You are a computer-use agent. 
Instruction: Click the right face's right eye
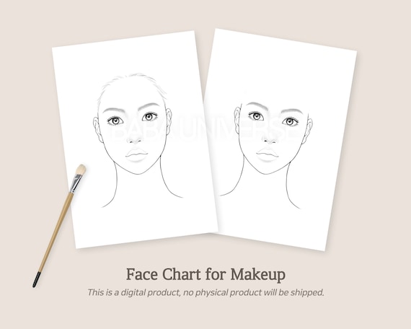click(x=290, y=122)
